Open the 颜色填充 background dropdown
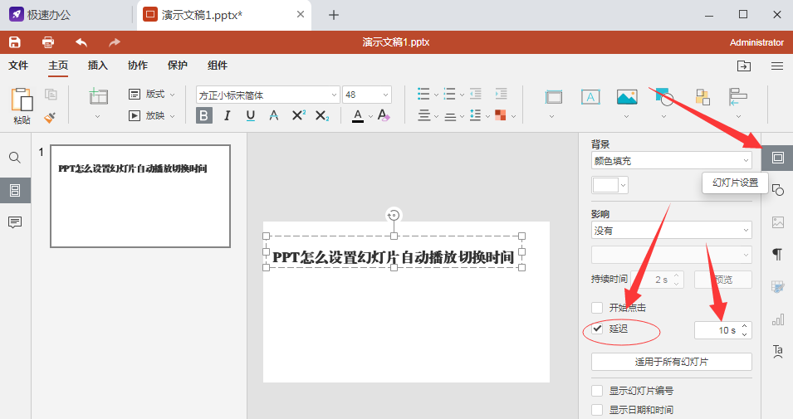Image resolution: width=793 pixels, height=419 pixels. [x=671, y=160]
